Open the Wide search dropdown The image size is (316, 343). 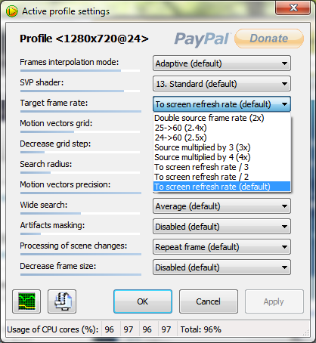pos(222,206)
